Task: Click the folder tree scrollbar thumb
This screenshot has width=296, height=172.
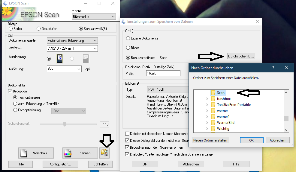Action: point(286,118)
